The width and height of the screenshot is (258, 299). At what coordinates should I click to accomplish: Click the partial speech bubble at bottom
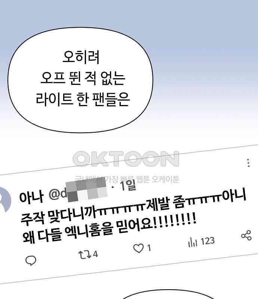[x=168, y=294]
